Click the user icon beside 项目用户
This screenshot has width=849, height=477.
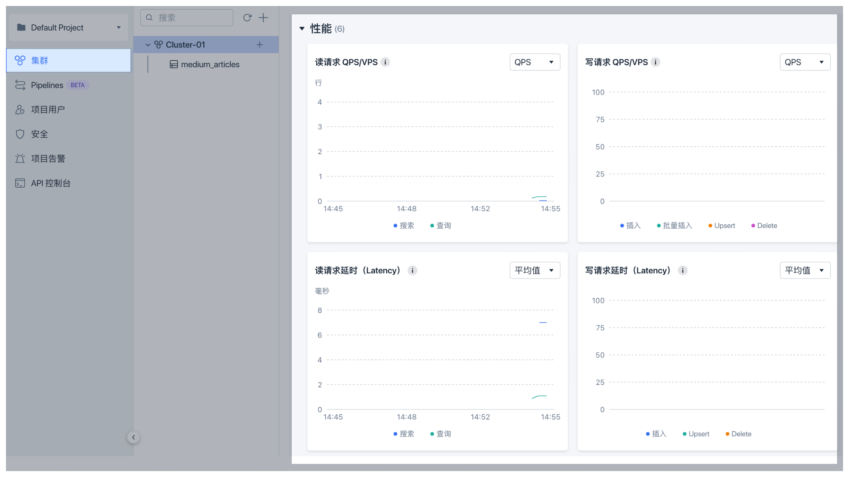pyautogui.click(x=20, y=110)
